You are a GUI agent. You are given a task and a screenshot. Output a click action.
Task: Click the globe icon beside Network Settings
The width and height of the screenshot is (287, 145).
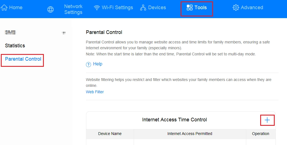[51, 9]
